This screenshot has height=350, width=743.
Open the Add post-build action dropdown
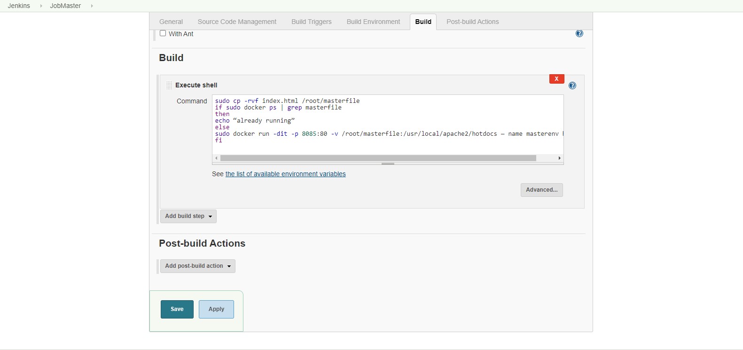click(x=198, y=266)
